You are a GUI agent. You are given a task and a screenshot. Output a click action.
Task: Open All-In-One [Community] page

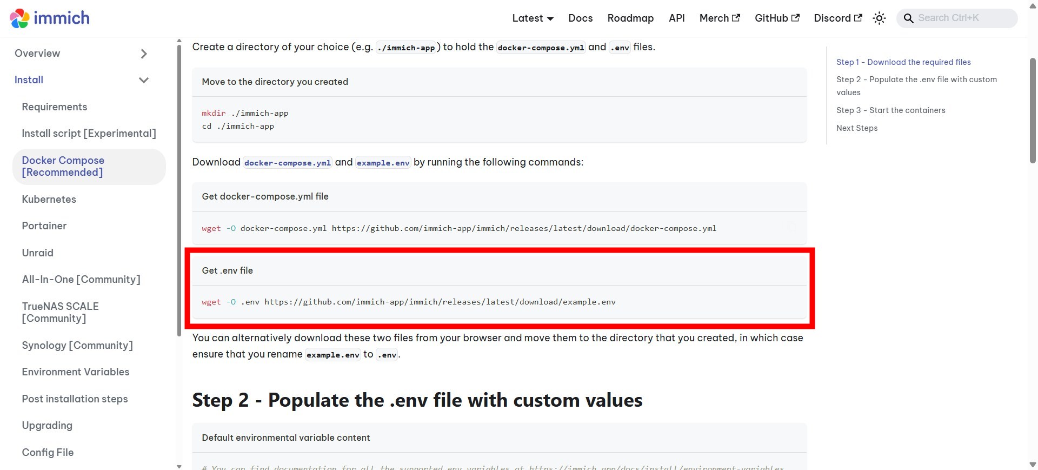(x=81, y=280)
